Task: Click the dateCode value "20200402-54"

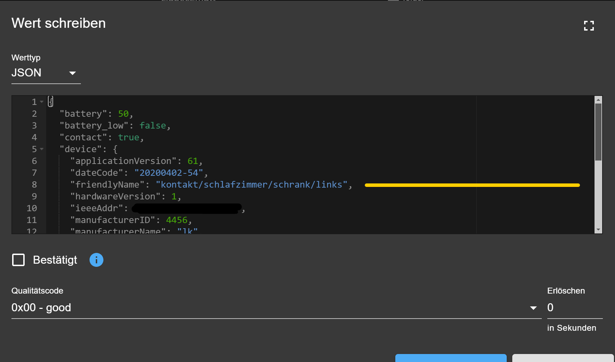Action: pyautogui.click(x=169, y=173)
